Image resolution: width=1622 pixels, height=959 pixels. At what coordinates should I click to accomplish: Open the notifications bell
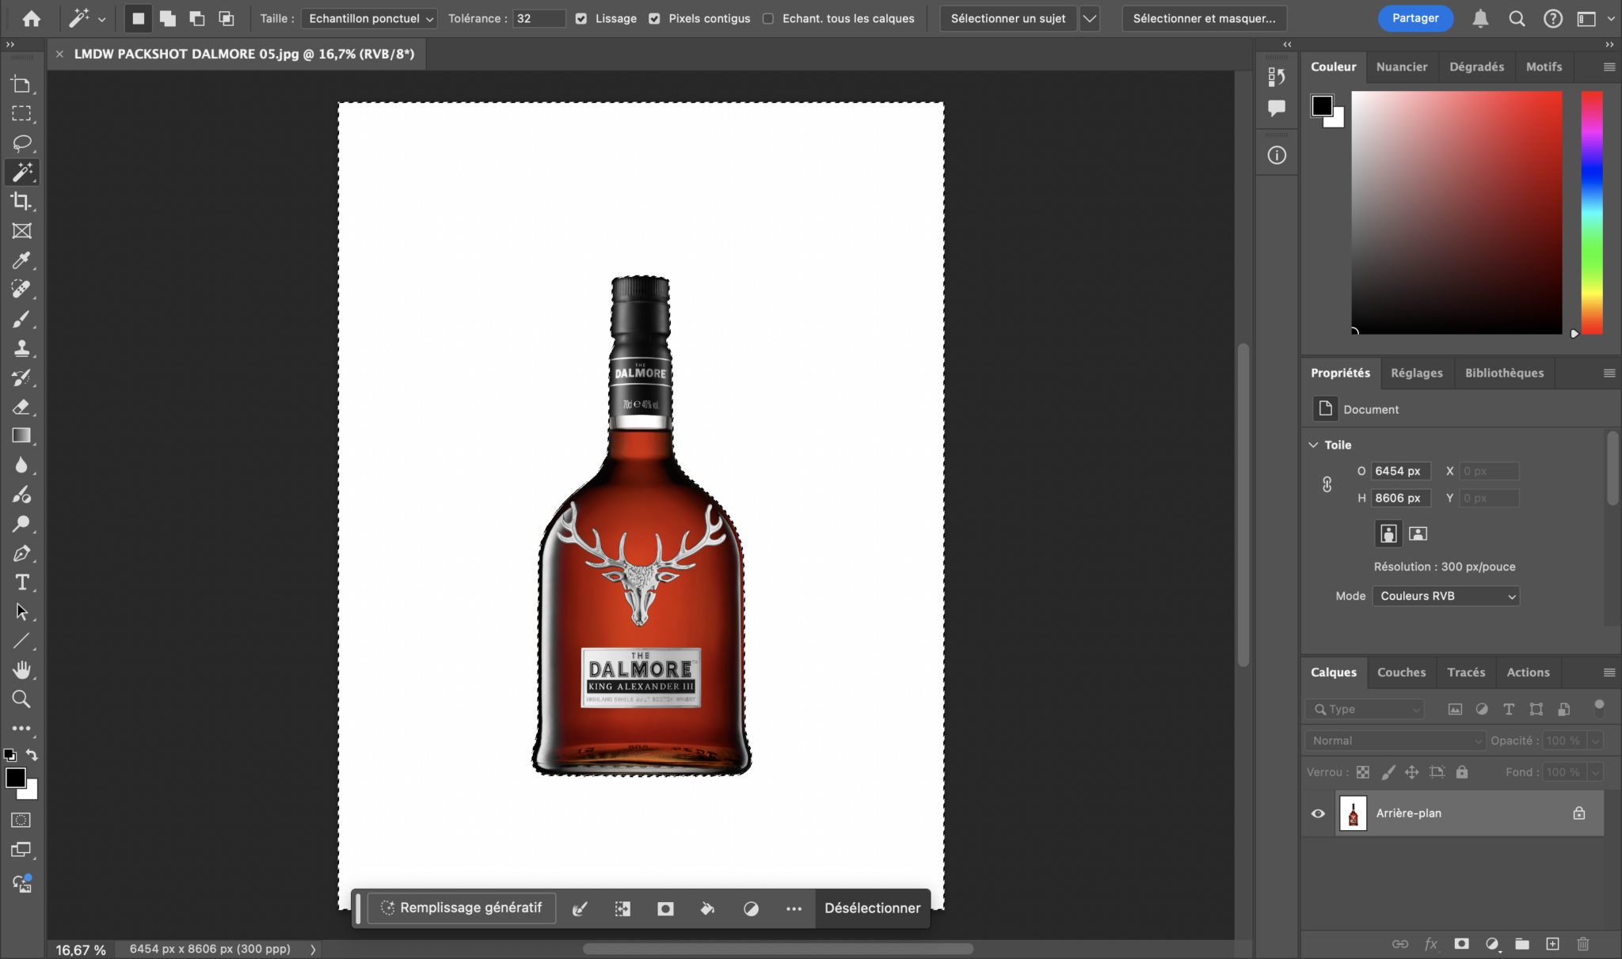pyautogui.click(x=1480, y=18)
